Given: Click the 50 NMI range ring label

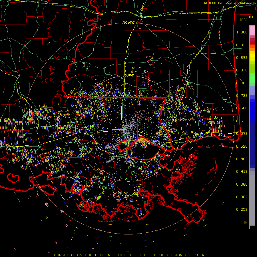Looking at the screenshot, I should pyautogui.click(x=128, y=75).
